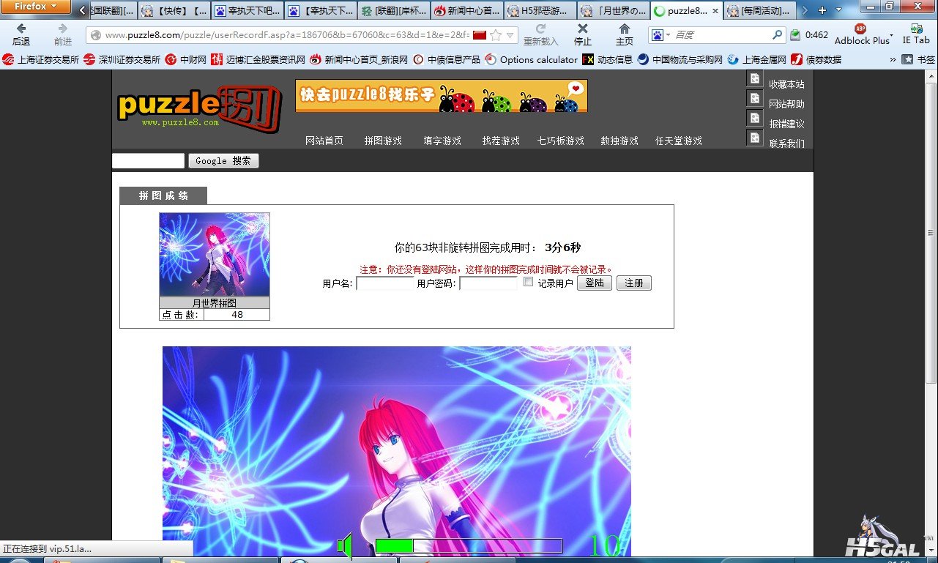The width and height of the screenshot is (938, 563).
Task: Open the 债券数据 bookmark
Action: coord(816,60)
